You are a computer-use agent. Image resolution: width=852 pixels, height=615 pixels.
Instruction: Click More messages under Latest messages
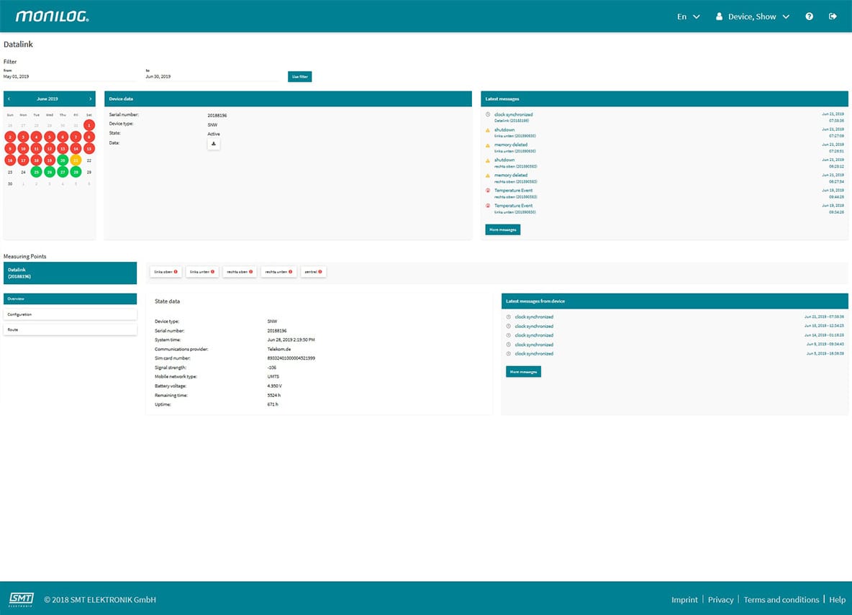[502, 229]
